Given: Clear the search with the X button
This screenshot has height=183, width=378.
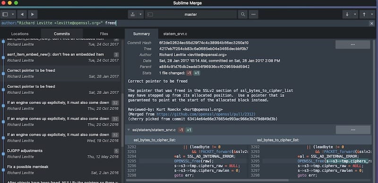Looking at the screenshot, I should (x=372, y=23).
